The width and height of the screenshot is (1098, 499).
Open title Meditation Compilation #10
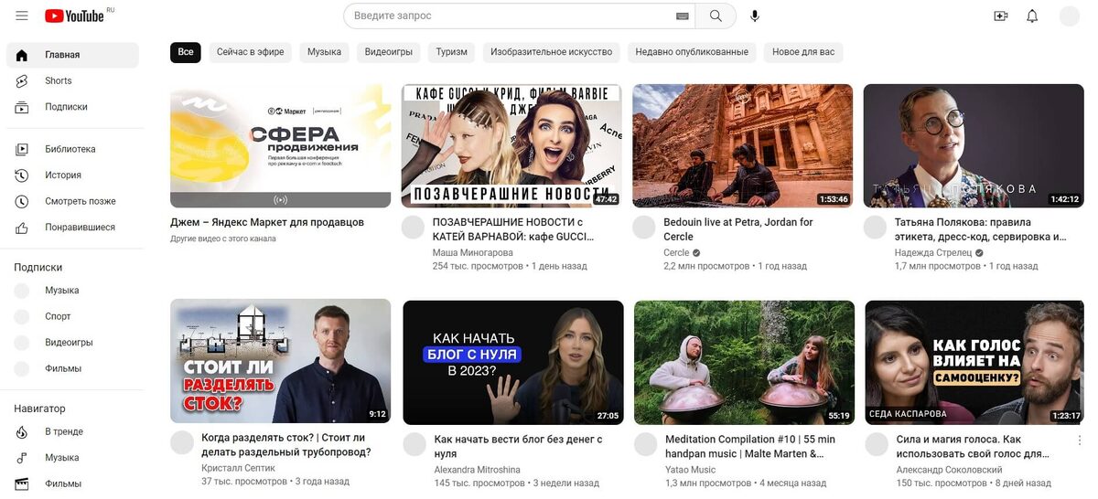(x=750, y=446)
